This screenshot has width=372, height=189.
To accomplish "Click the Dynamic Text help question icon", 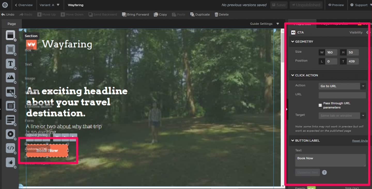I will (324, 172).
